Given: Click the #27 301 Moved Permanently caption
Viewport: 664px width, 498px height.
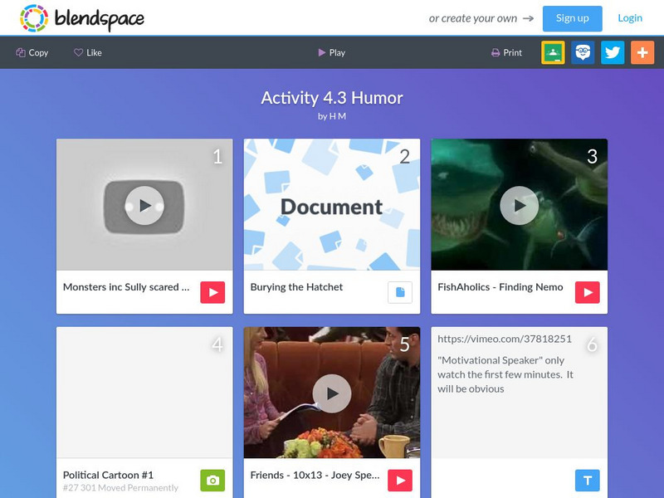Looking at the screenshot, I should click(120, 488).
